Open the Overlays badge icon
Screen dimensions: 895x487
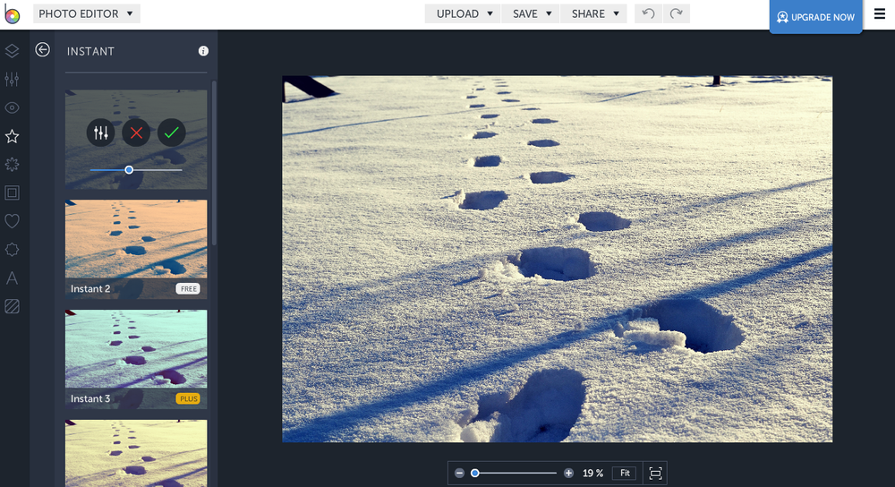tap(12, 250)
